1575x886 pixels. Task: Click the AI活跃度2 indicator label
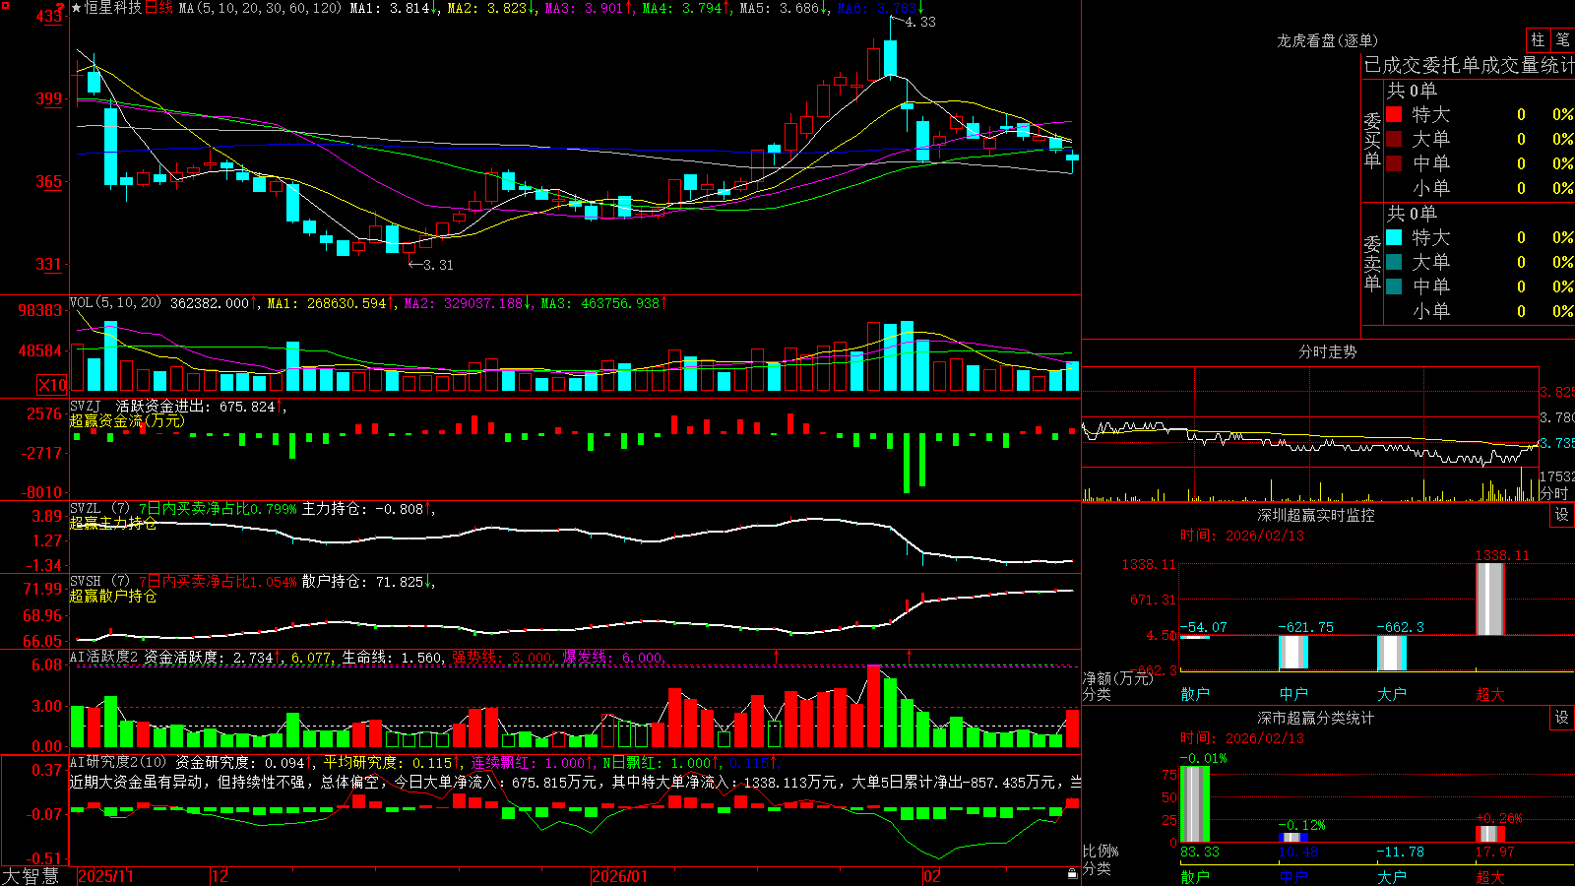coord(103,657)
